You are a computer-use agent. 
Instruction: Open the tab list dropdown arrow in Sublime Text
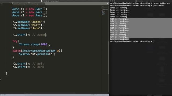[x=107, y=3]
